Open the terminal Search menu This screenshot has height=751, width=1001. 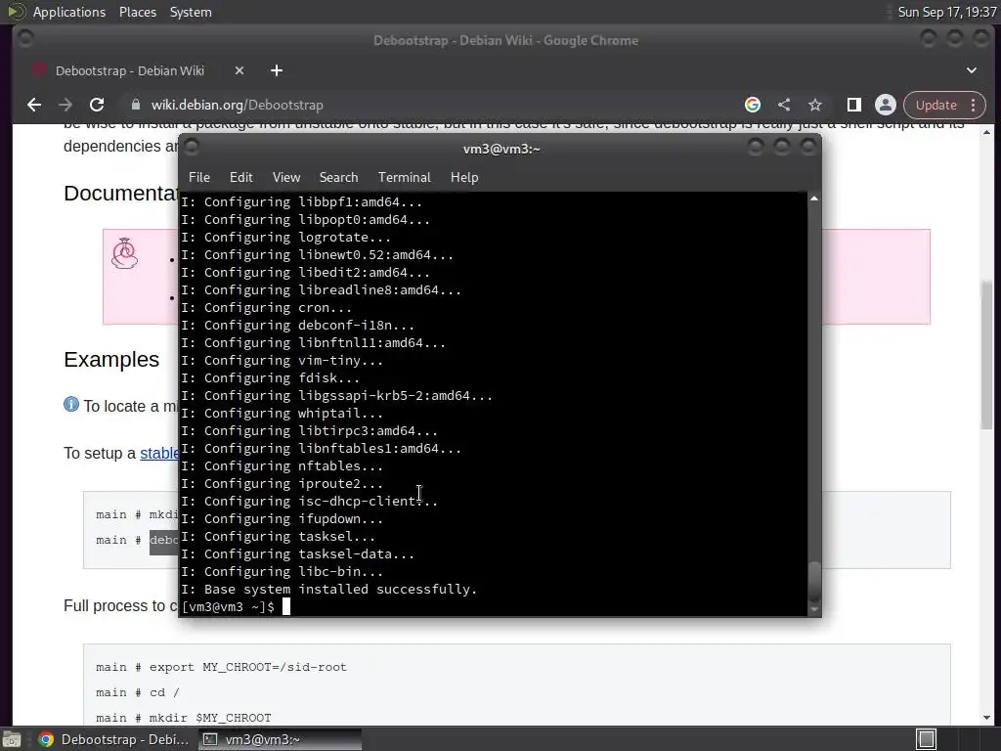coord(338,178)
